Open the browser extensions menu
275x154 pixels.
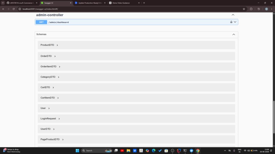[x=251, y=9]
